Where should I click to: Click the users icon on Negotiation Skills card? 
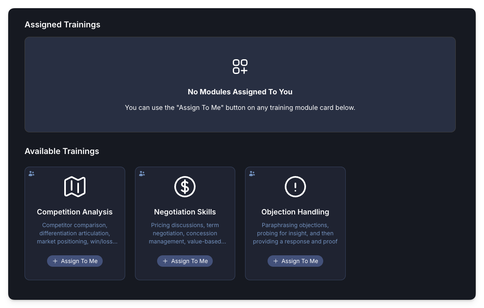coord(142,173)
